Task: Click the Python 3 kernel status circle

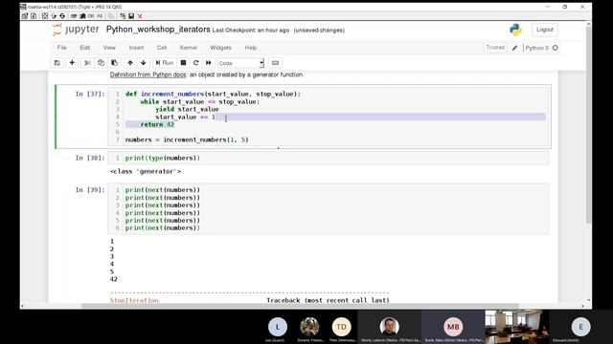Action: pos(556,48)
